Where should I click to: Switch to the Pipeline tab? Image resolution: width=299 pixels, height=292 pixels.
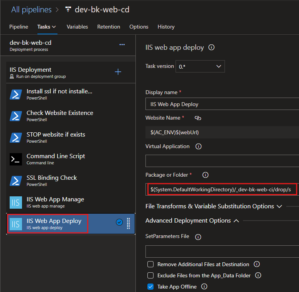(19, 27)
